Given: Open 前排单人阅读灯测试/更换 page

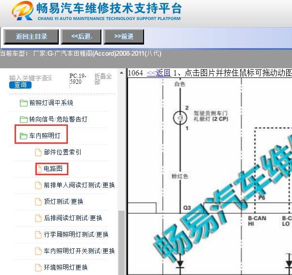Looking at the screenshot, I should click(x=80, y=185).
